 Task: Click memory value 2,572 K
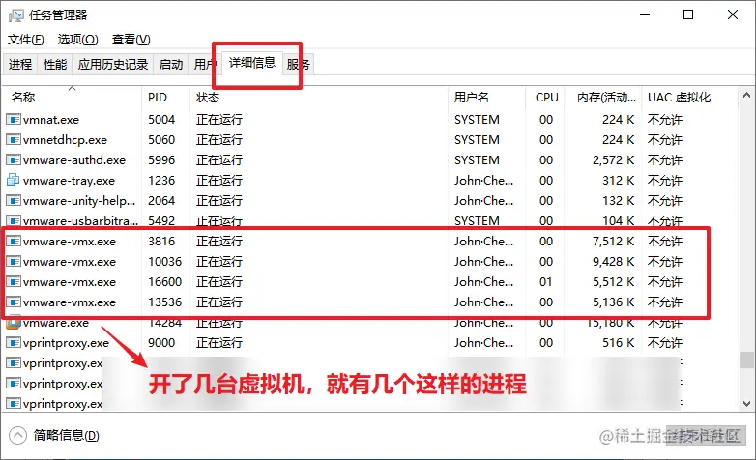(613, 160)
